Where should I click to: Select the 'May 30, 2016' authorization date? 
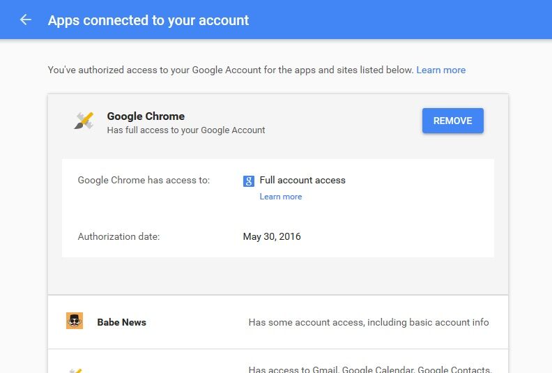(272, 236)
